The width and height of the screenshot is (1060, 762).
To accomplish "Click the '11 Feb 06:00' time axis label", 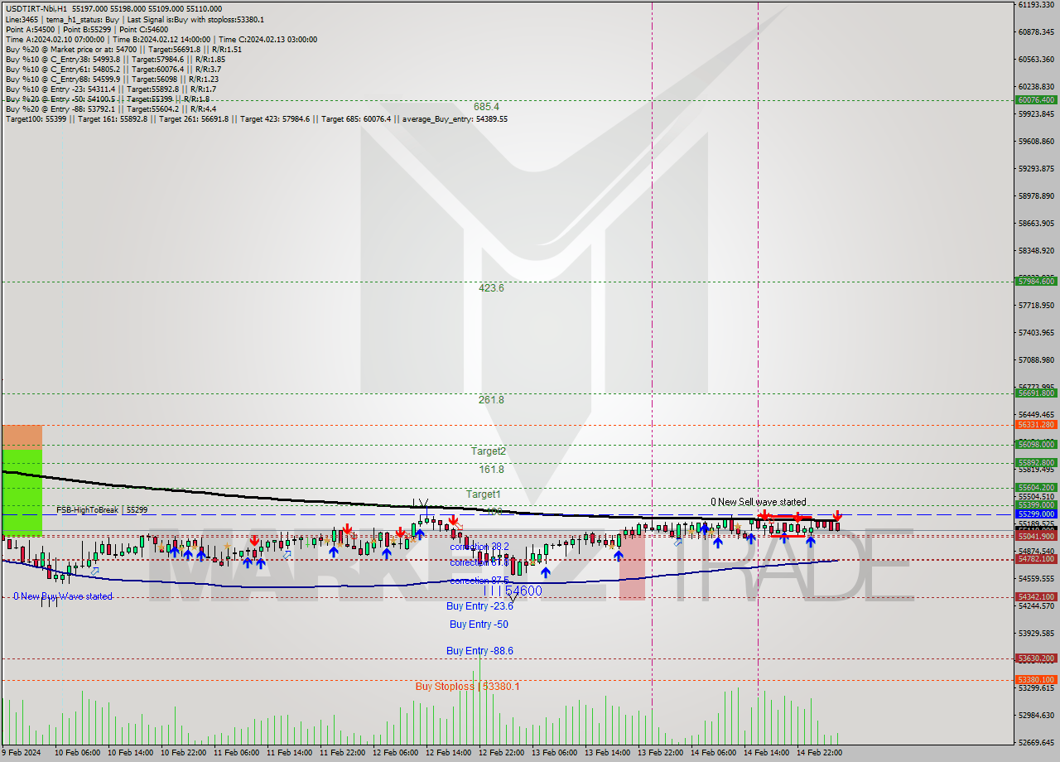I will pyautogui.click(x=237, y=753).
